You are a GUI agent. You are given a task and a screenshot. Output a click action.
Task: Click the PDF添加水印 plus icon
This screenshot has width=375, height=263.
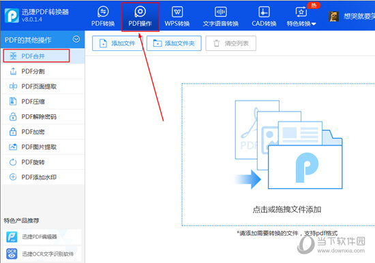click(x=13, y=177)
